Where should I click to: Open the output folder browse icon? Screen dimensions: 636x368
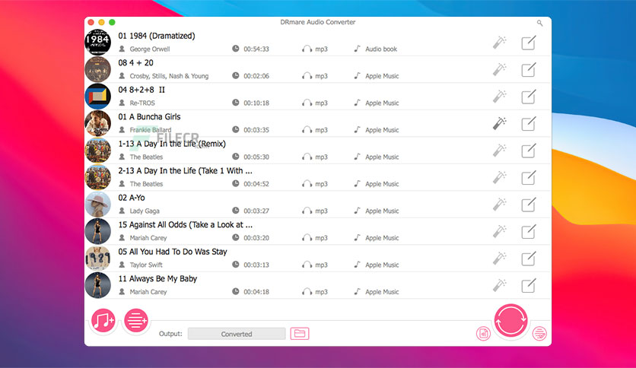tap(300, 334)
